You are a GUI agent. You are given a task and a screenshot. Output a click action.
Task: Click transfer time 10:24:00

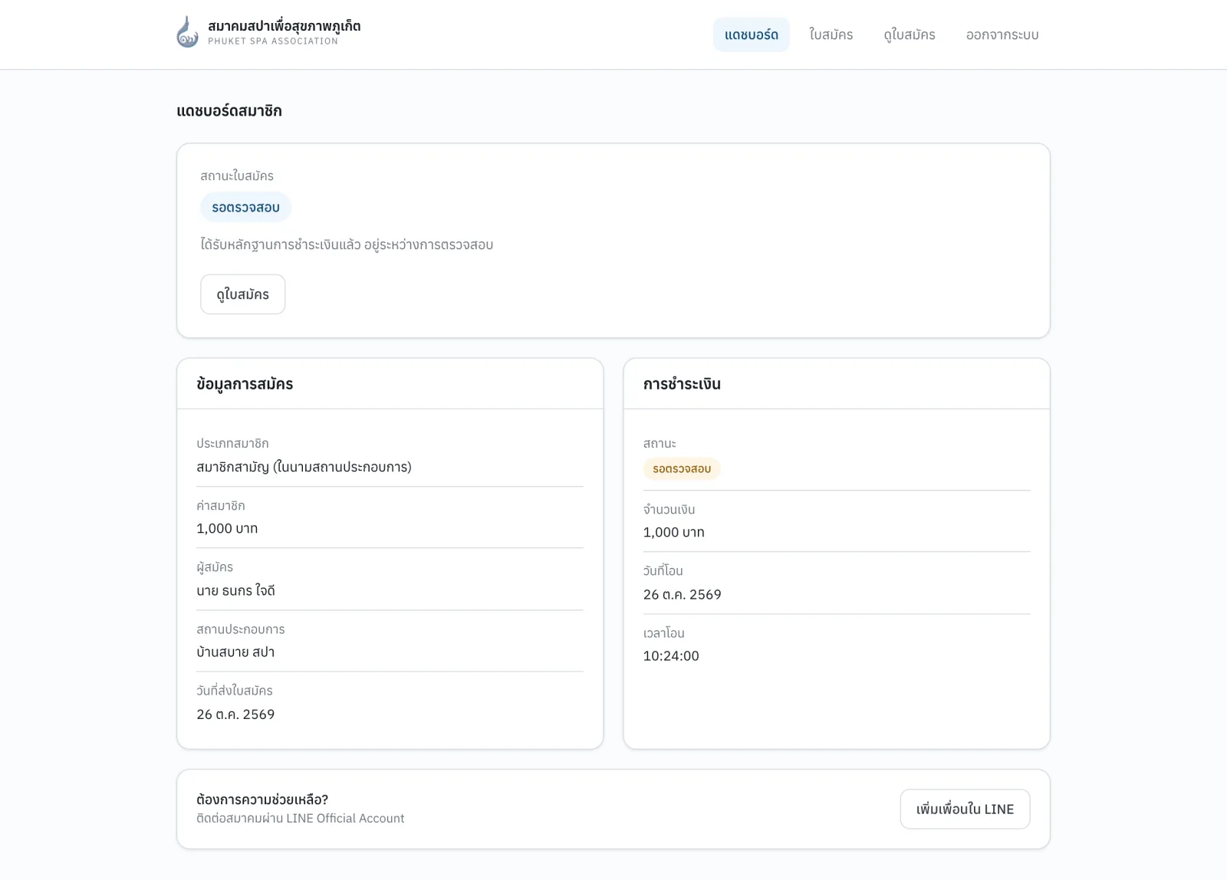[x=671, y=655]
